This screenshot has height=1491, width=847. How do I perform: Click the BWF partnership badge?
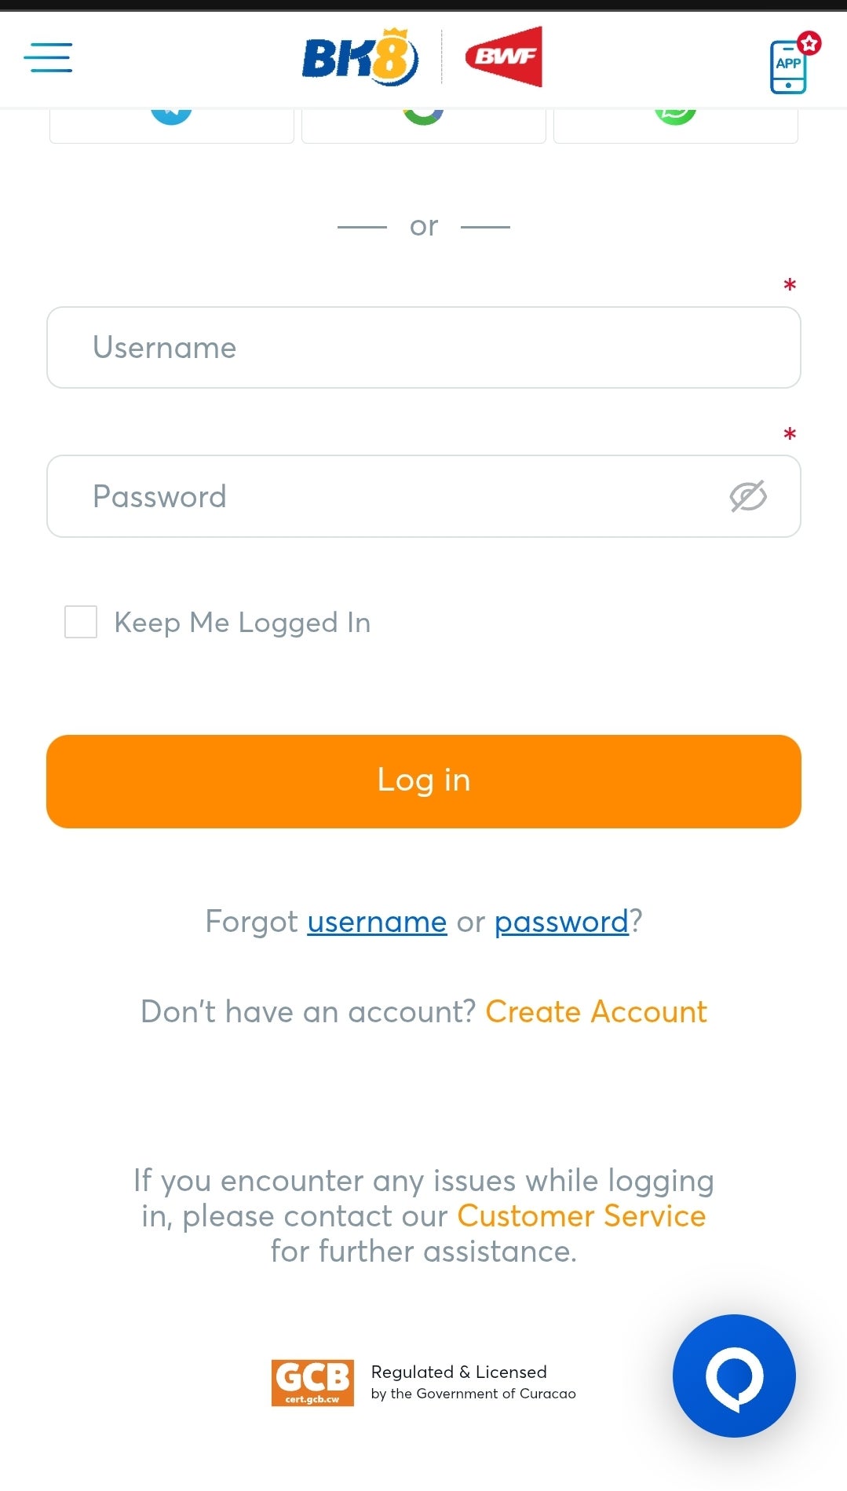tap(505, 55)
